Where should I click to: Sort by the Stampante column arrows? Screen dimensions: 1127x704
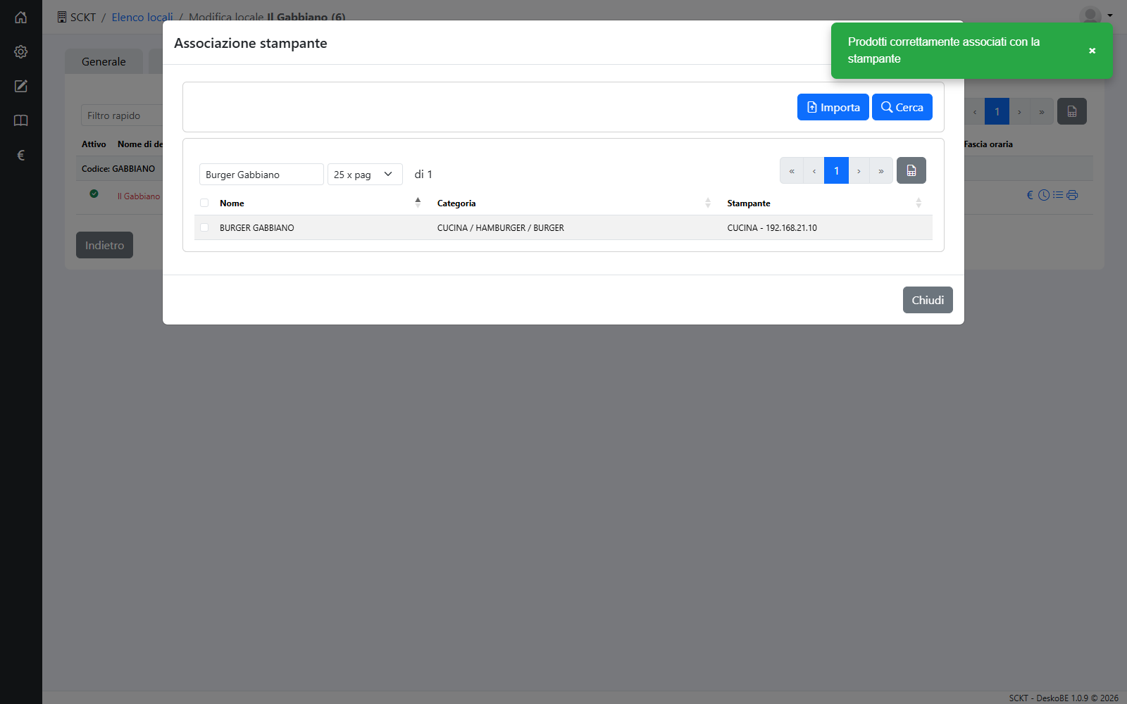919,203
